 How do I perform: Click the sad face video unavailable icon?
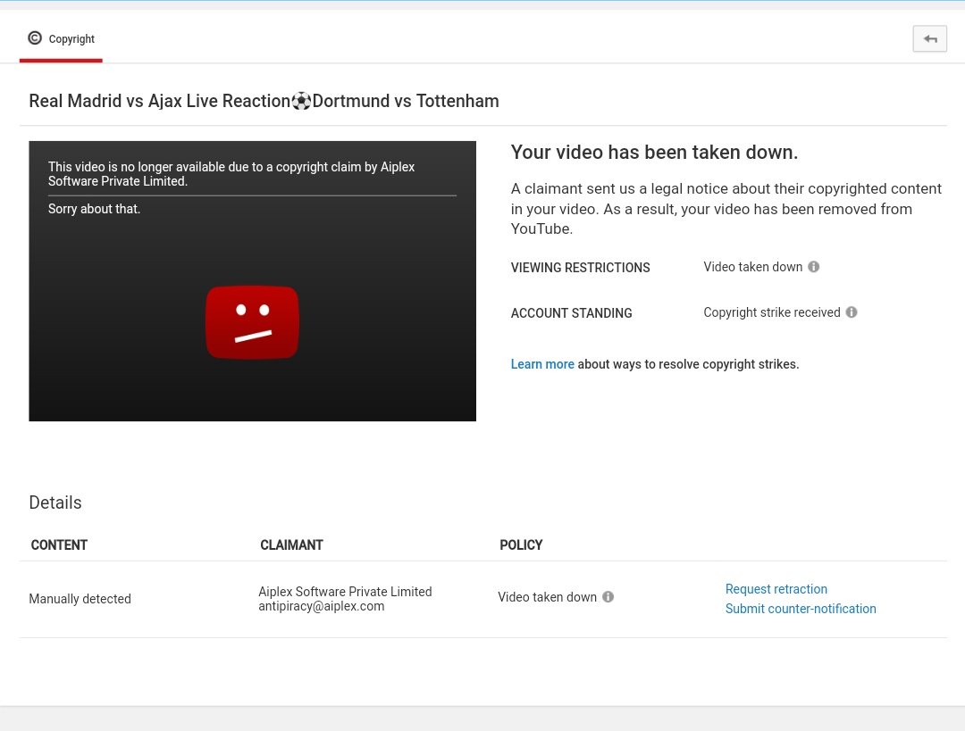point(252,322)
